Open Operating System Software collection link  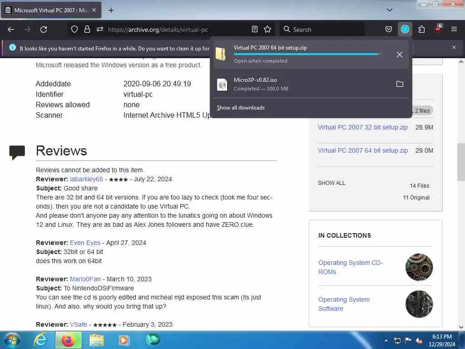[x=344, y=304]
